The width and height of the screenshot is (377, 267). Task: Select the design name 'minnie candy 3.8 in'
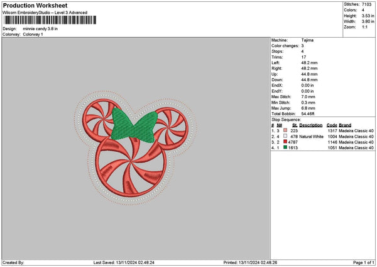pyautogui.click(x=40, y=29)
